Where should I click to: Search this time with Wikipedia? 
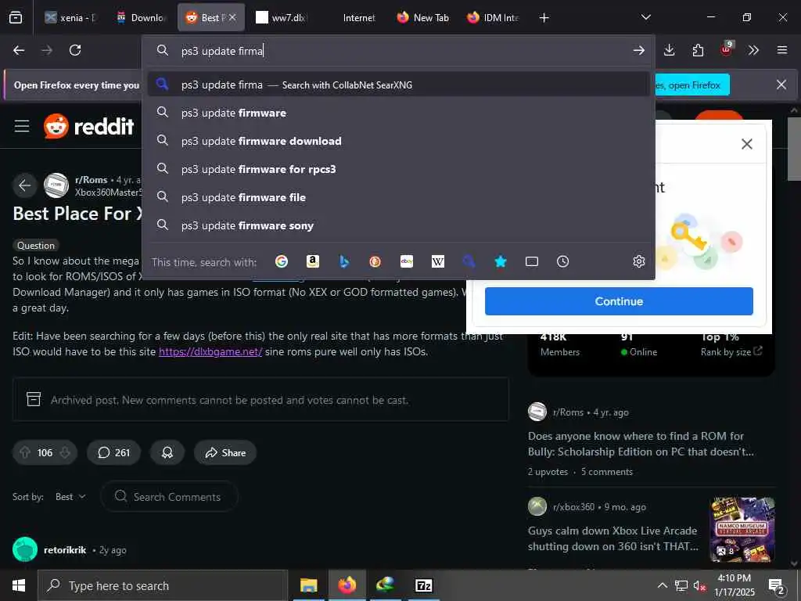point(438,261)
